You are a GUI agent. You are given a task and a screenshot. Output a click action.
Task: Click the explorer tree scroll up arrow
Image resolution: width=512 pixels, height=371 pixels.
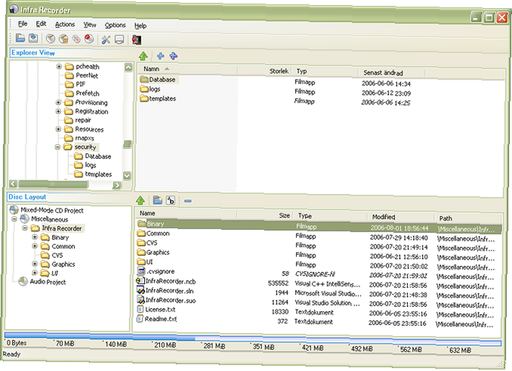[x=129, y=67]
